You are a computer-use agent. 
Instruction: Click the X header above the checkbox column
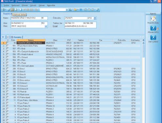8,40
